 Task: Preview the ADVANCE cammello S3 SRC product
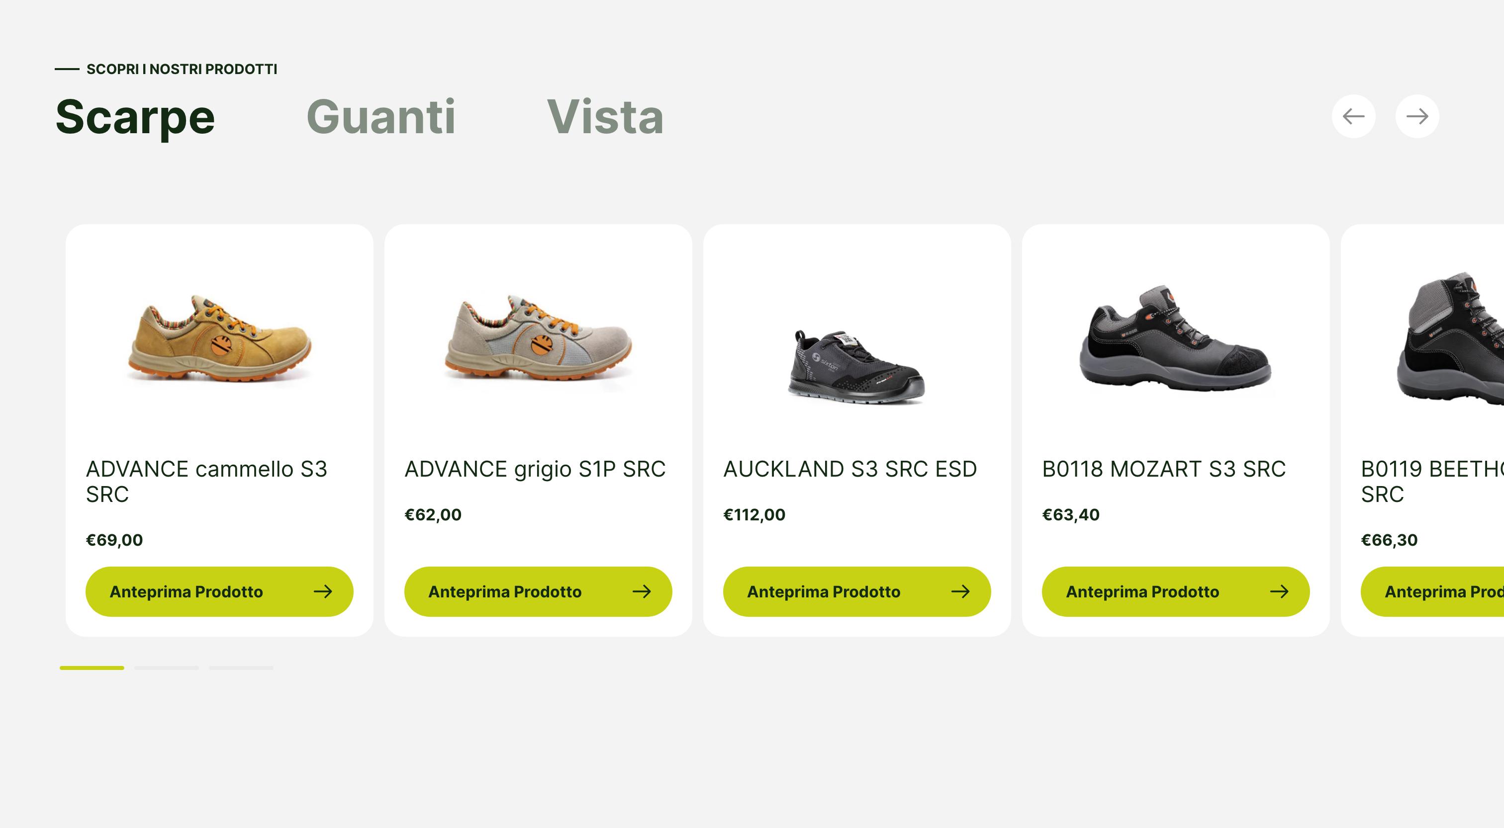[x=219, y=591]
